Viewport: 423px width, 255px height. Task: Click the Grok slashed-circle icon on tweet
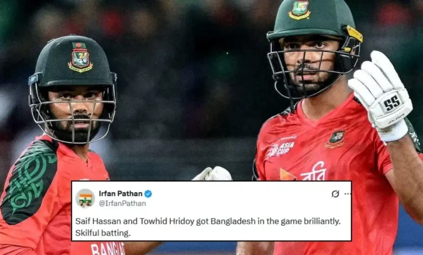[x=335, y=194]
